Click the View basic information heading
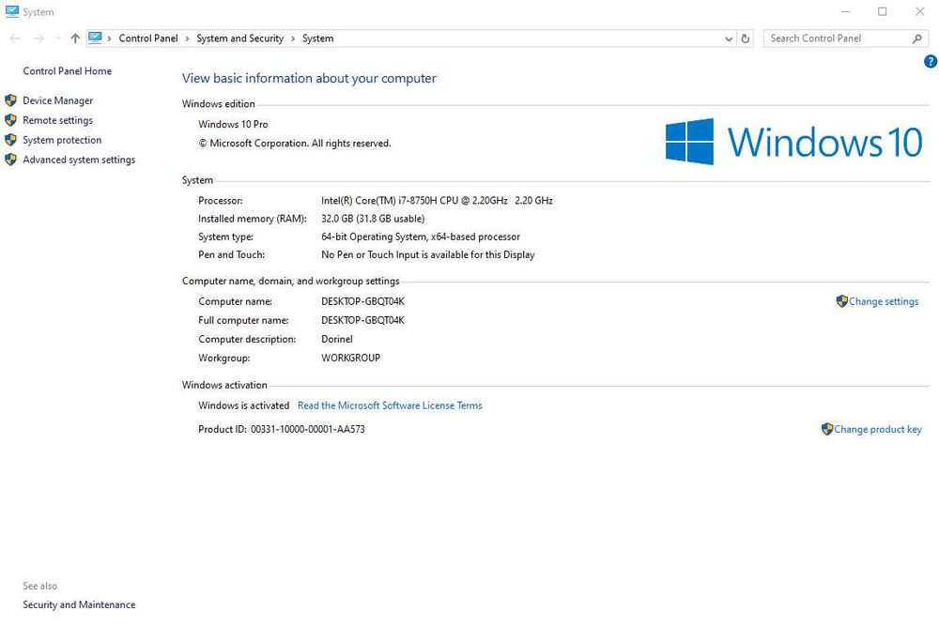Screen dimensions: 939x626 pyautogui.click(x=309, y=79)
